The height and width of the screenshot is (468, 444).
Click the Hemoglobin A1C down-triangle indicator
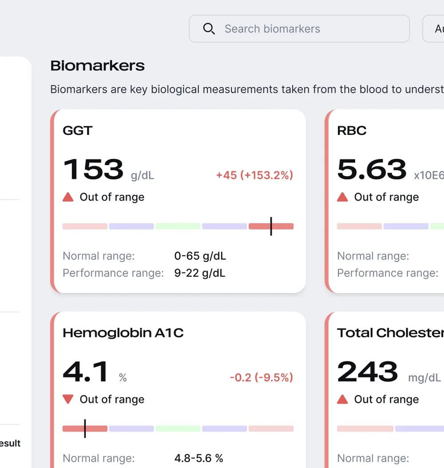(68, 399)
